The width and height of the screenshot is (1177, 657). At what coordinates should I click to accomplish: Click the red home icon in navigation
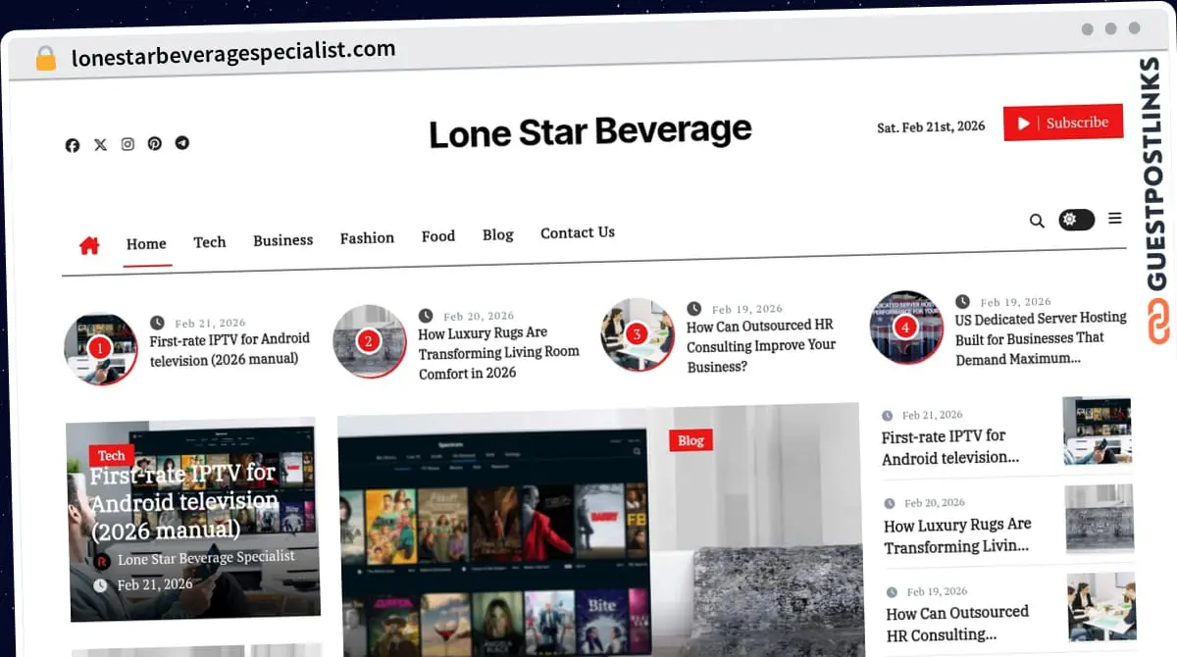click(89, 245)
